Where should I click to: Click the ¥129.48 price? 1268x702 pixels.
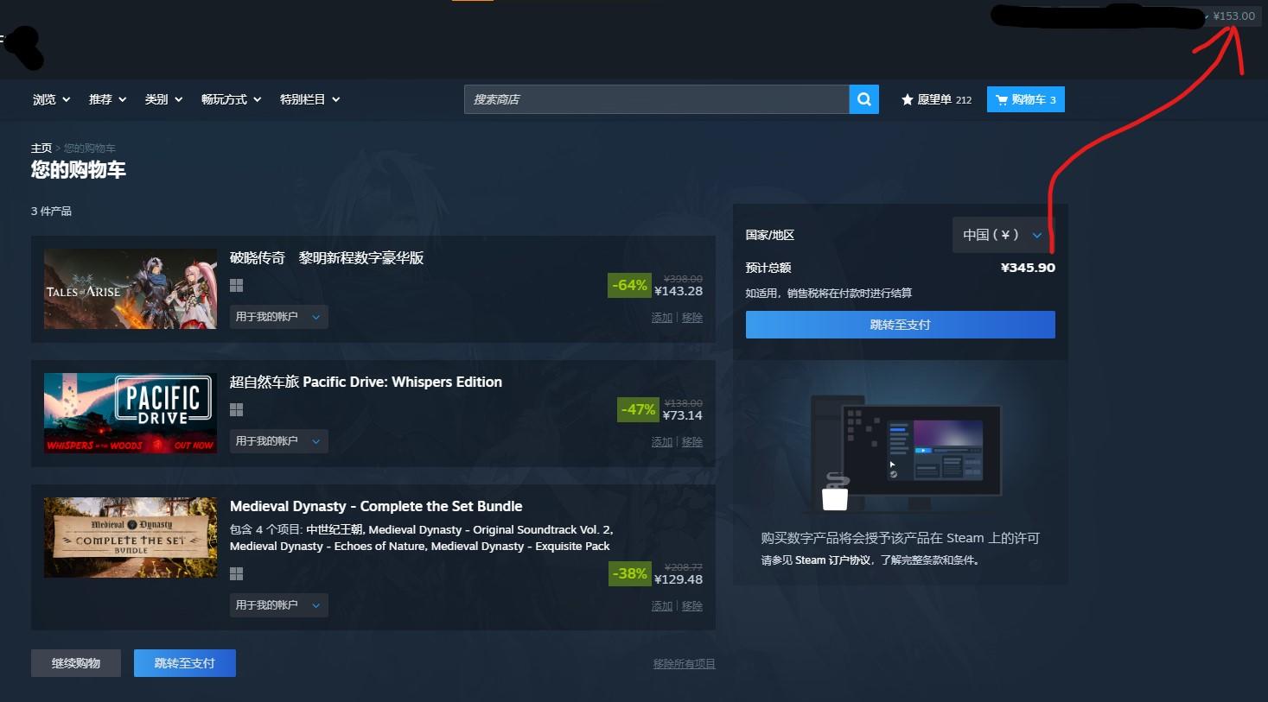click(x=679, y=580)
